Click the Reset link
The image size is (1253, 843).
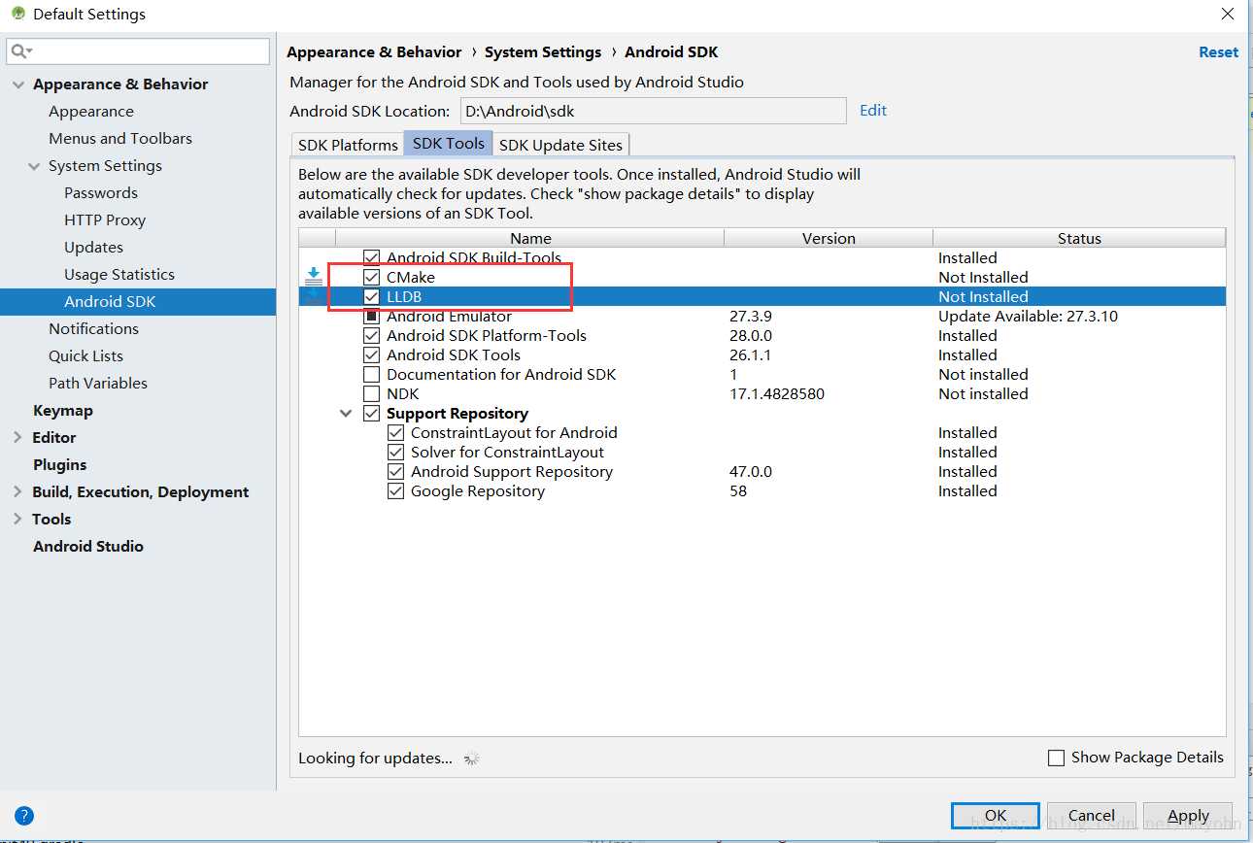pos(1218,52)
